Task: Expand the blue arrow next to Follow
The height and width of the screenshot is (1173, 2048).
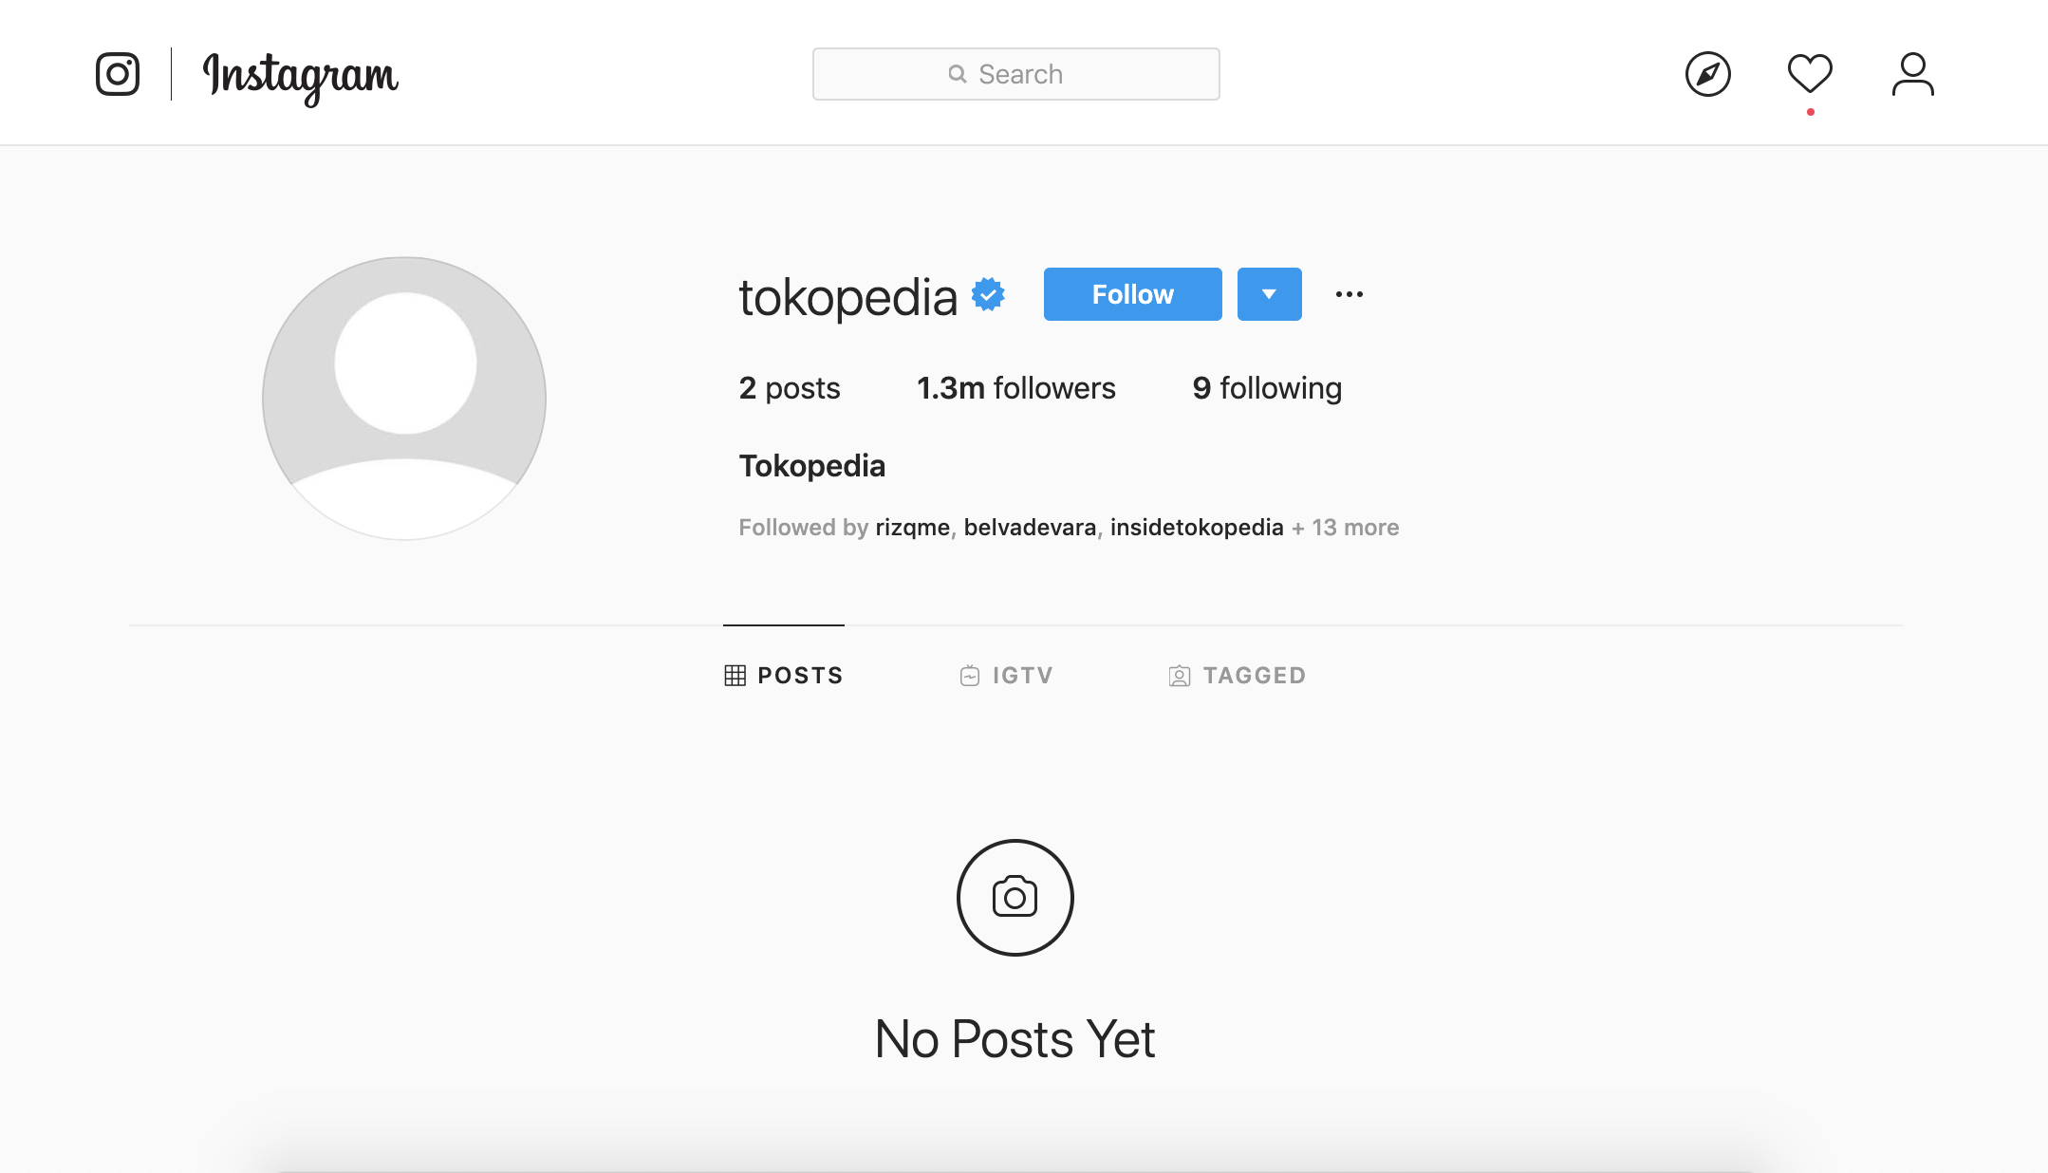Action: click(1269, 294)
